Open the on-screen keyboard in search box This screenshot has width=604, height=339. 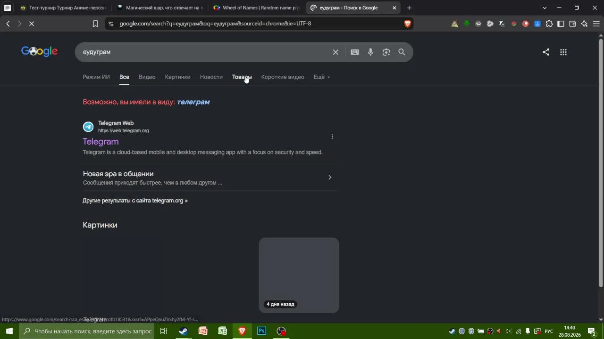pos(355,52)
